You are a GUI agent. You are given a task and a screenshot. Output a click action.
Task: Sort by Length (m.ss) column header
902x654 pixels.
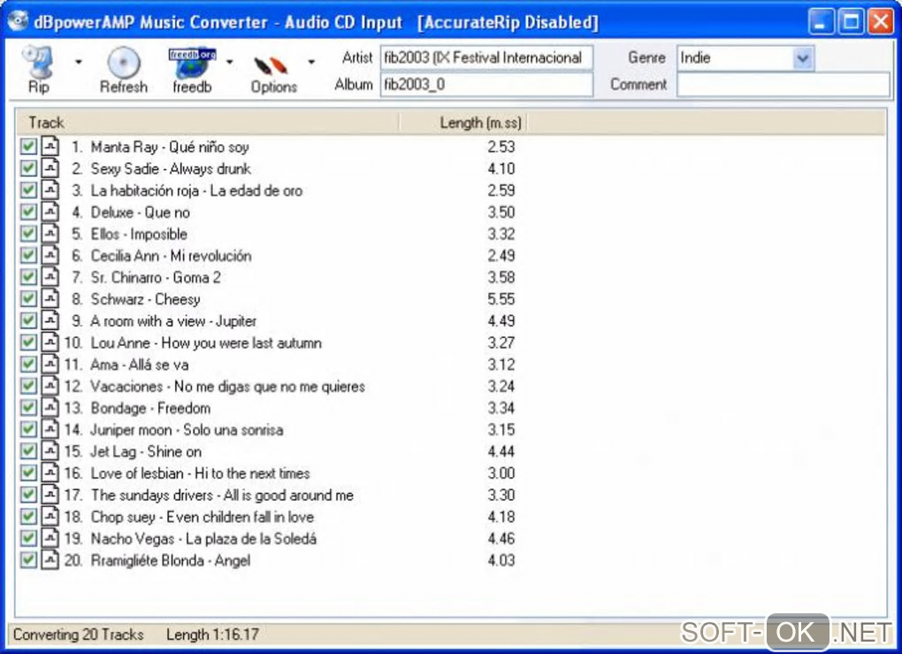[x=463, y=123]
